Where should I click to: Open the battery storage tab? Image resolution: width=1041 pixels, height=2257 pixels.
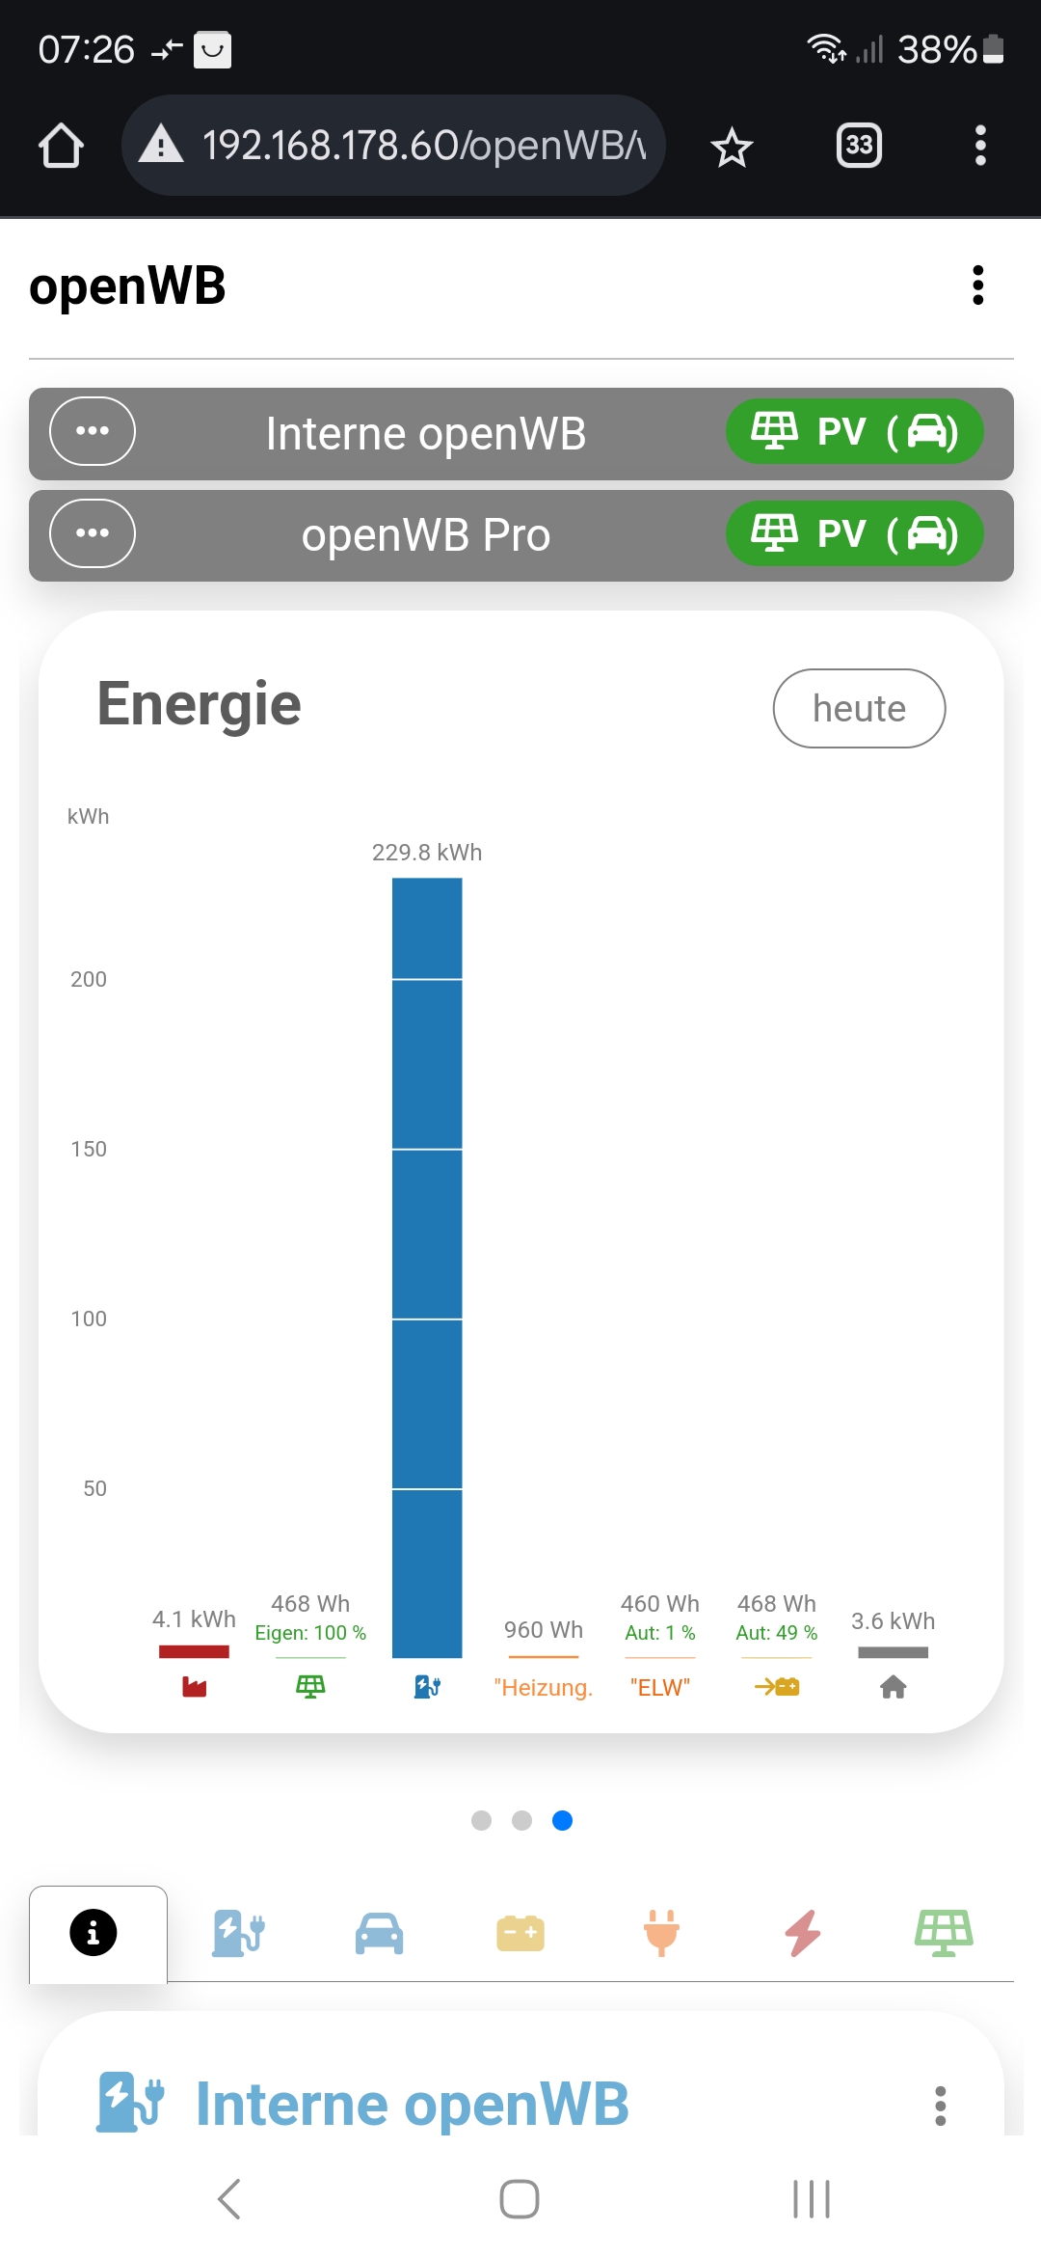tap(520, 1933)
